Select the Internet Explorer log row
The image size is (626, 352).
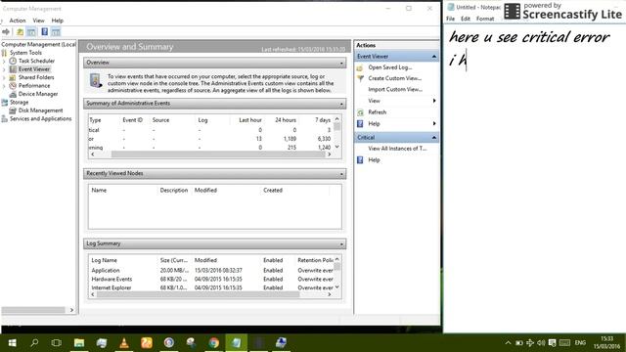click(x=211, y=287)
